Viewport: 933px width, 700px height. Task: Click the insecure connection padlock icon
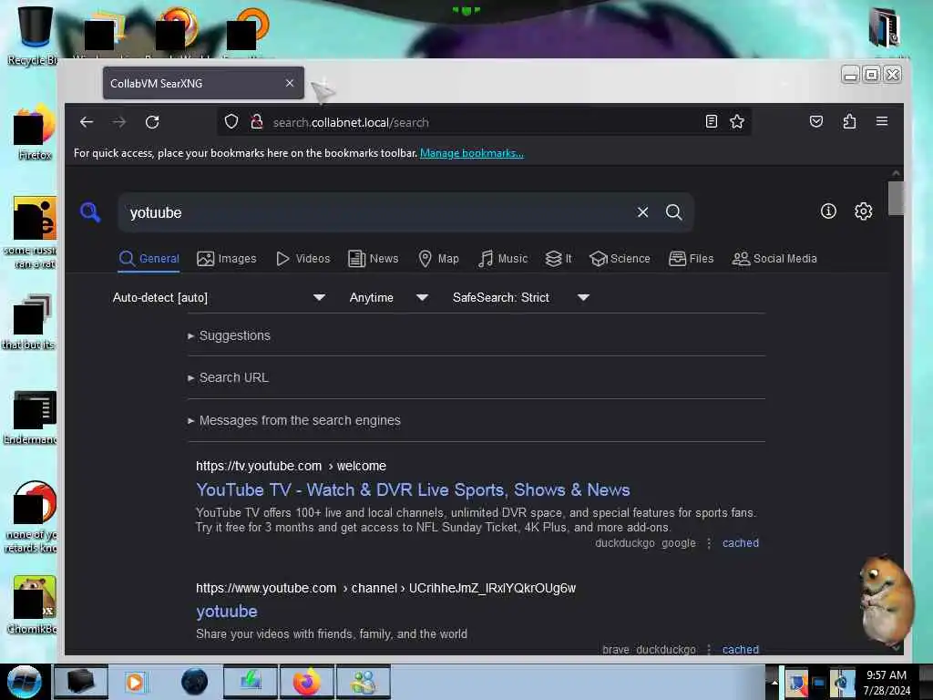(x=257, y=122)
